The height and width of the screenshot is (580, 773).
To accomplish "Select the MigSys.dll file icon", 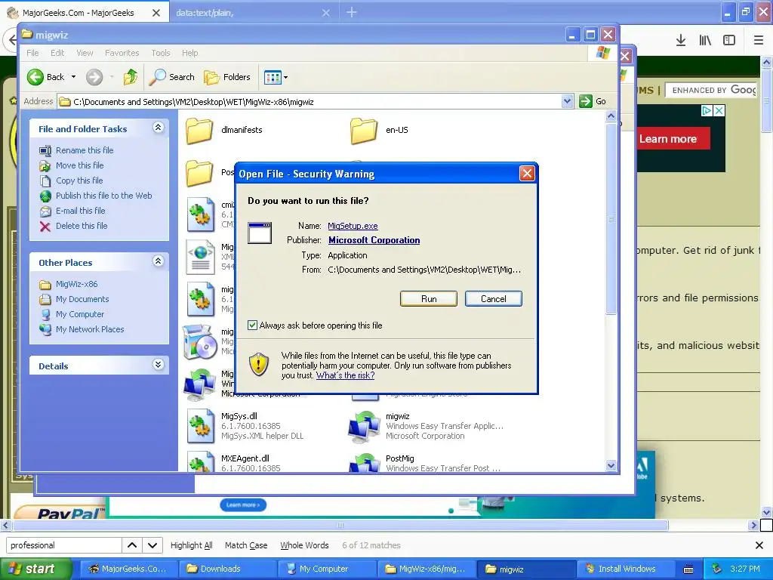I will pos(200,427).
